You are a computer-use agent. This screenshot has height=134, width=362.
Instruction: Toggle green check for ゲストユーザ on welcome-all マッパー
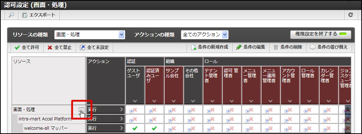point(135,128)
